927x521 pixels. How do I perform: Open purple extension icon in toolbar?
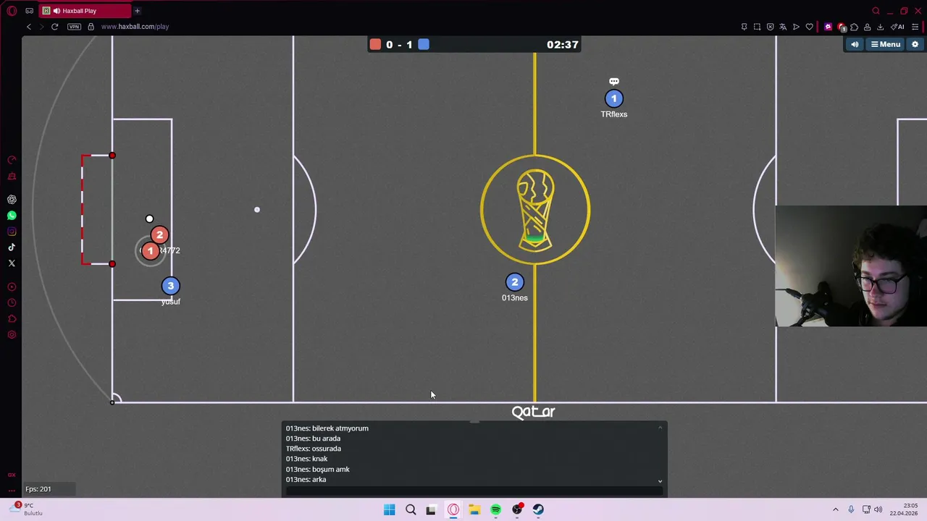pyautogui.click(x=828, y=27)
